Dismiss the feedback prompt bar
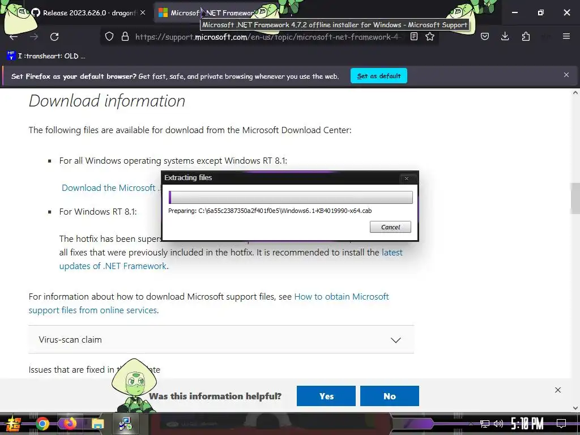 coord(558,390)
